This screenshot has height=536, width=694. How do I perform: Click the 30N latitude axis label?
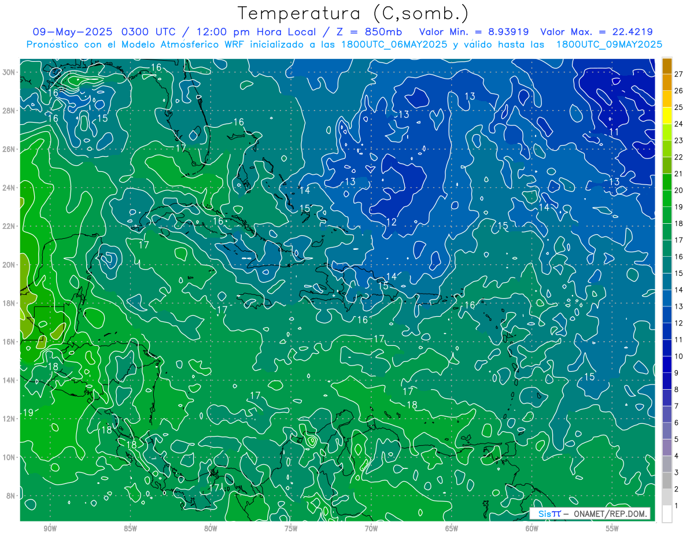tap(9, 72)
